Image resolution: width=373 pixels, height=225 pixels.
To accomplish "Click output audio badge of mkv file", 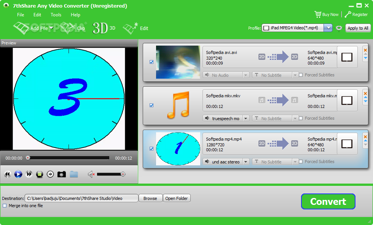I will [295, 100].
